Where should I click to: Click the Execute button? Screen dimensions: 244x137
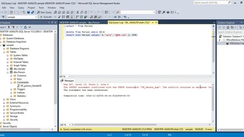[x=46, y=17]
